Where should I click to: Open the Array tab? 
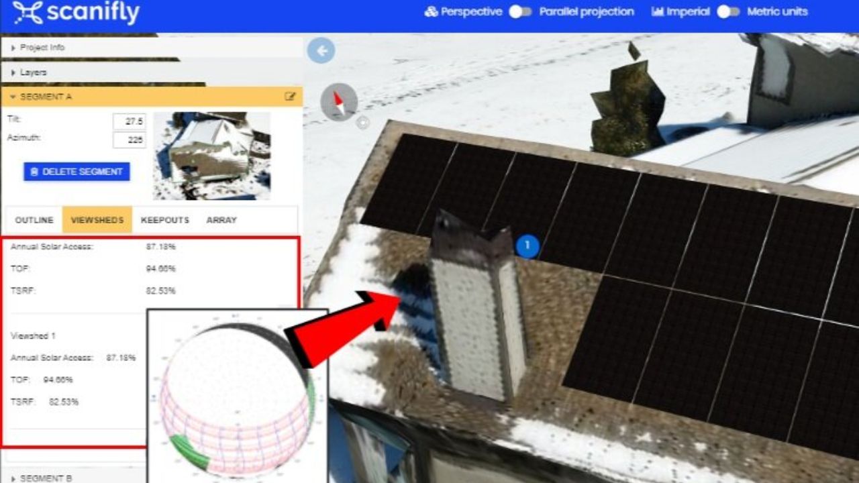[221, 220]
